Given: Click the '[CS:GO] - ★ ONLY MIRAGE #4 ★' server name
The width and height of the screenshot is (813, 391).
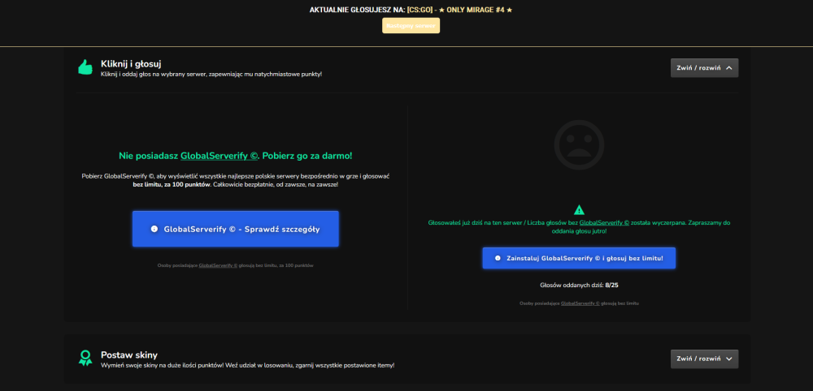Looking at the screenshot, I should [460, 10].
